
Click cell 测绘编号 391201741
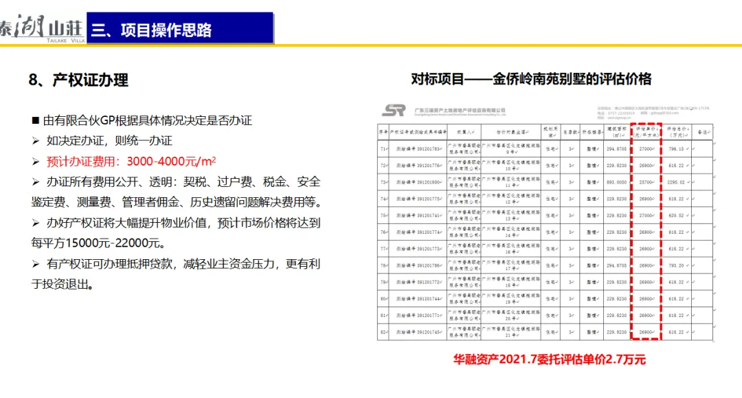(x=418, y=215)
